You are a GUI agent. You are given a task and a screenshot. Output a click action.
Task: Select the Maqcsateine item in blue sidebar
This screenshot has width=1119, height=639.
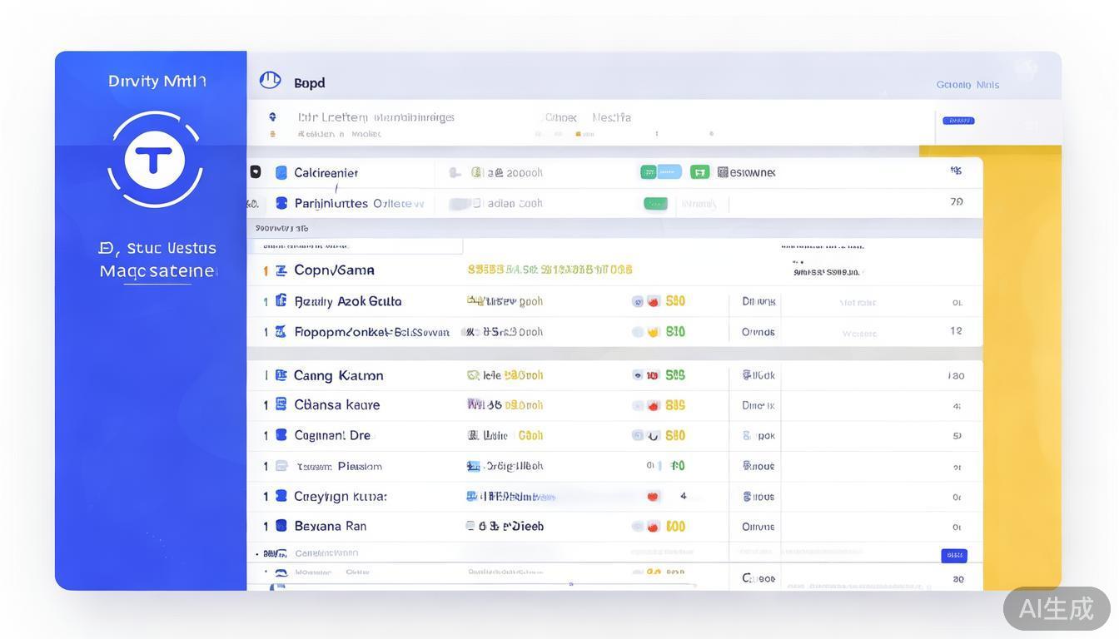coord(157,271)
